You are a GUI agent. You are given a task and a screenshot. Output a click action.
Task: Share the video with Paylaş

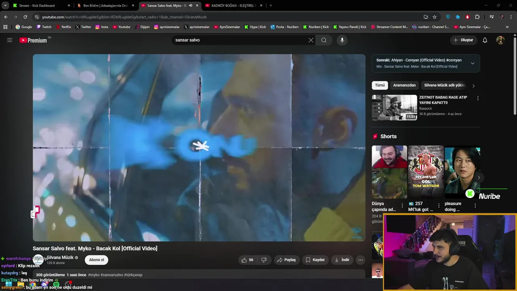point(286,260)
